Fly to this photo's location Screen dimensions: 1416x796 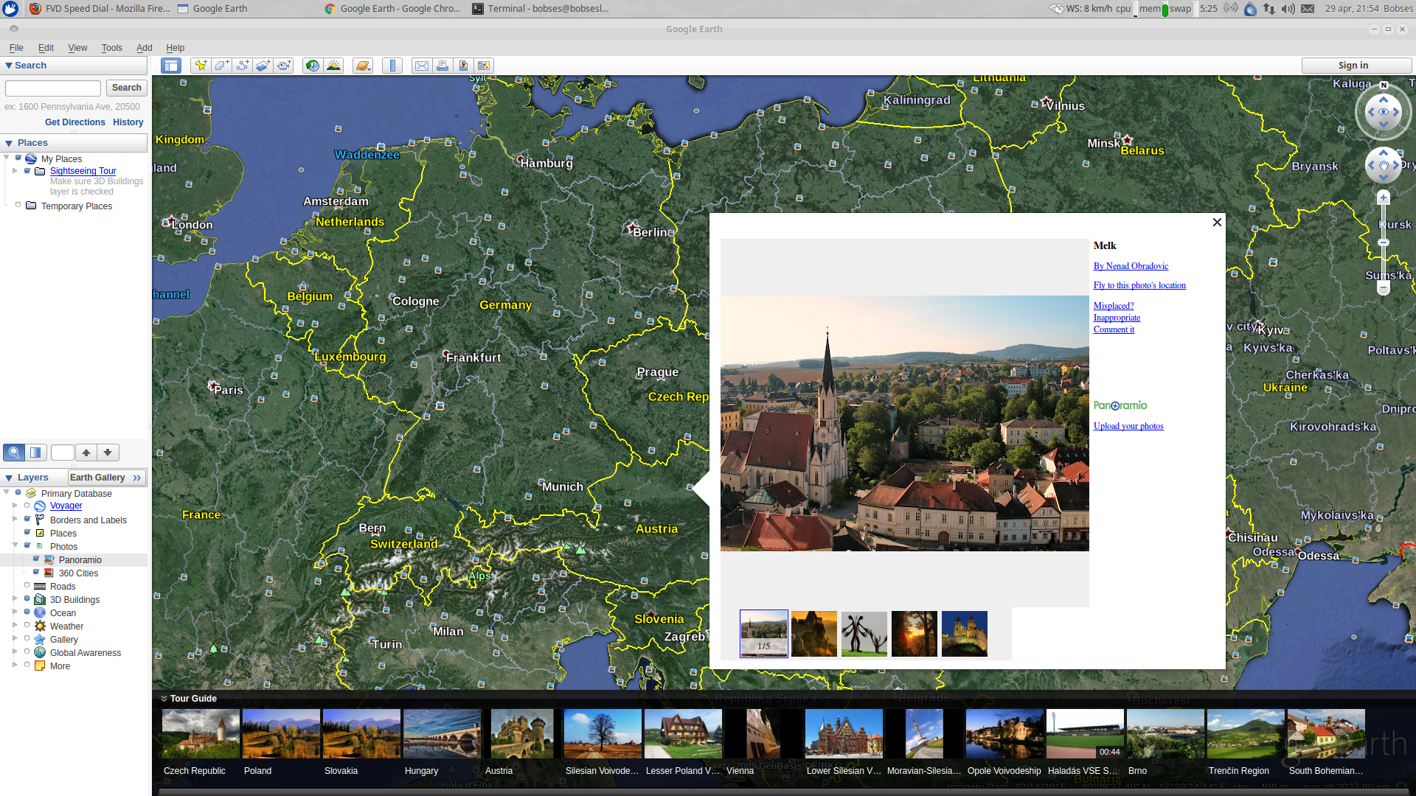[1139, 285]
